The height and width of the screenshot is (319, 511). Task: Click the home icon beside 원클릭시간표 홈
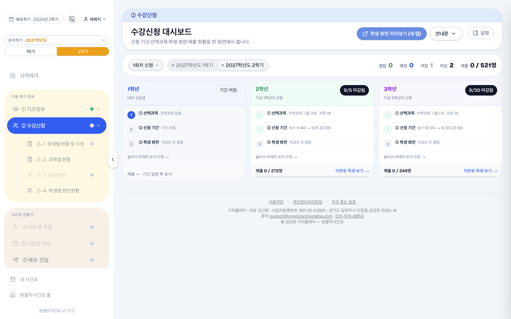[x=13, y=295]
